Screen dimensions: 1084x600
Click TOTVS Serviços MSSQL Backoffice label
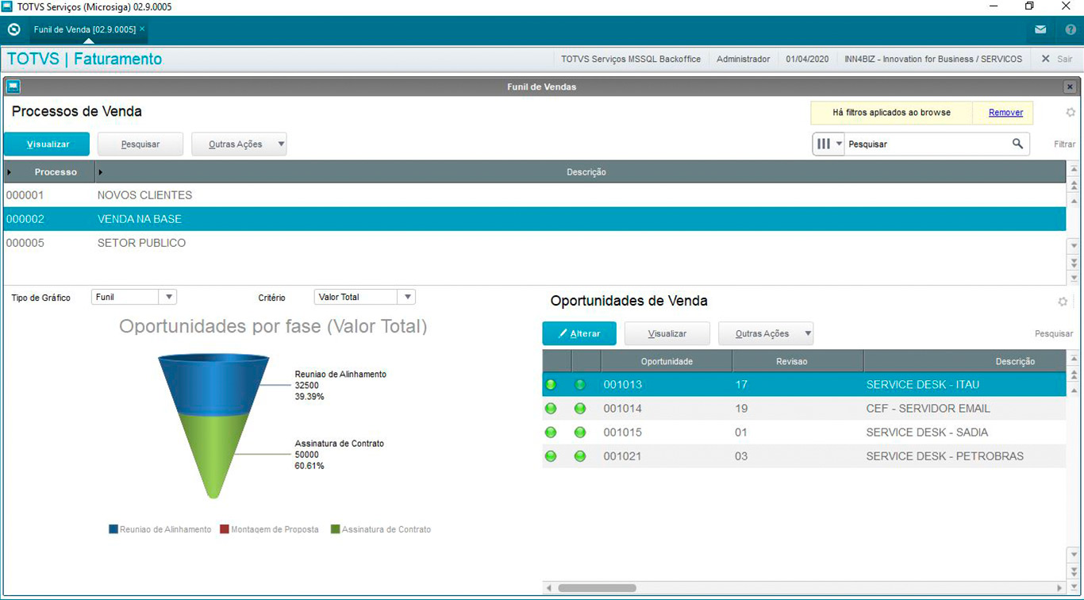pos(631,59)
